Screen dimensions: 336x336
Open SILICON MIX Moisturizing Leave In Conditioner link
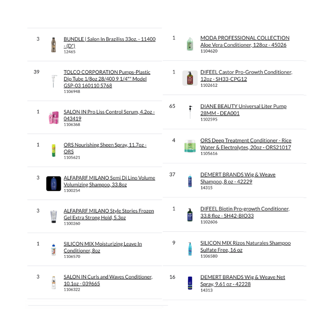(102, 247)
